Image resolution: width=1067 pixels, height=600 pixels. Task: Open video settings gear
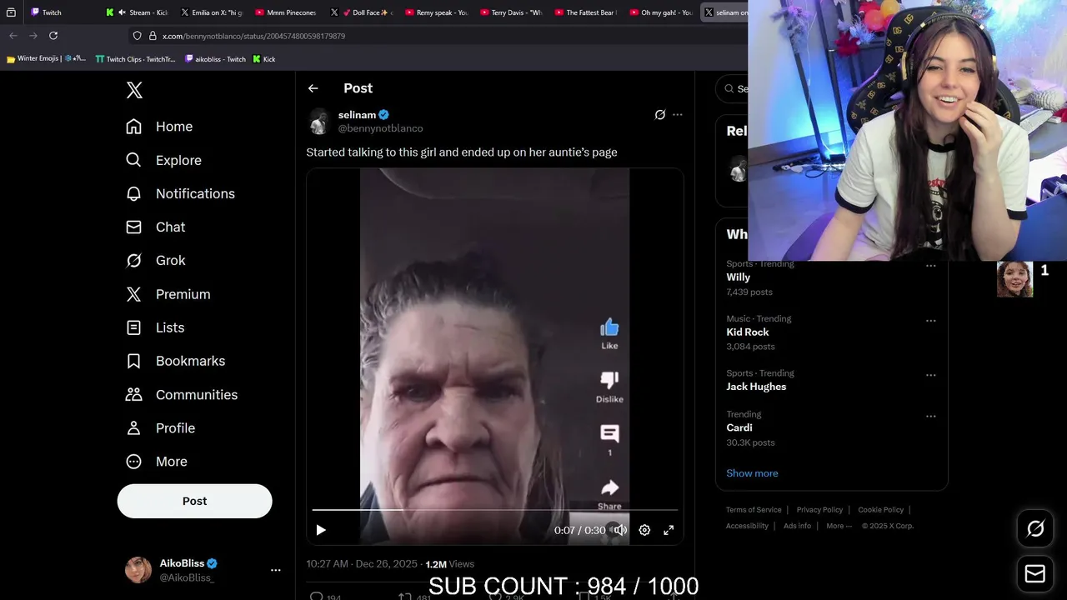[644, 530]
